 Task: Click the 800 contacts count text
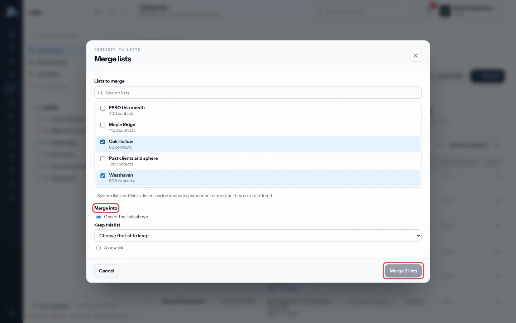121,181
